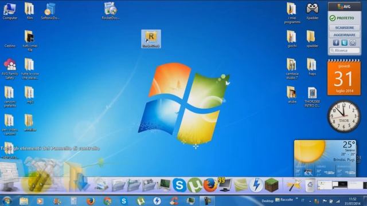This screenshot has width=367, height=206.
Task: Open the tutti i miei file folder
Action: pyautogui.click(x=30, y=41)
